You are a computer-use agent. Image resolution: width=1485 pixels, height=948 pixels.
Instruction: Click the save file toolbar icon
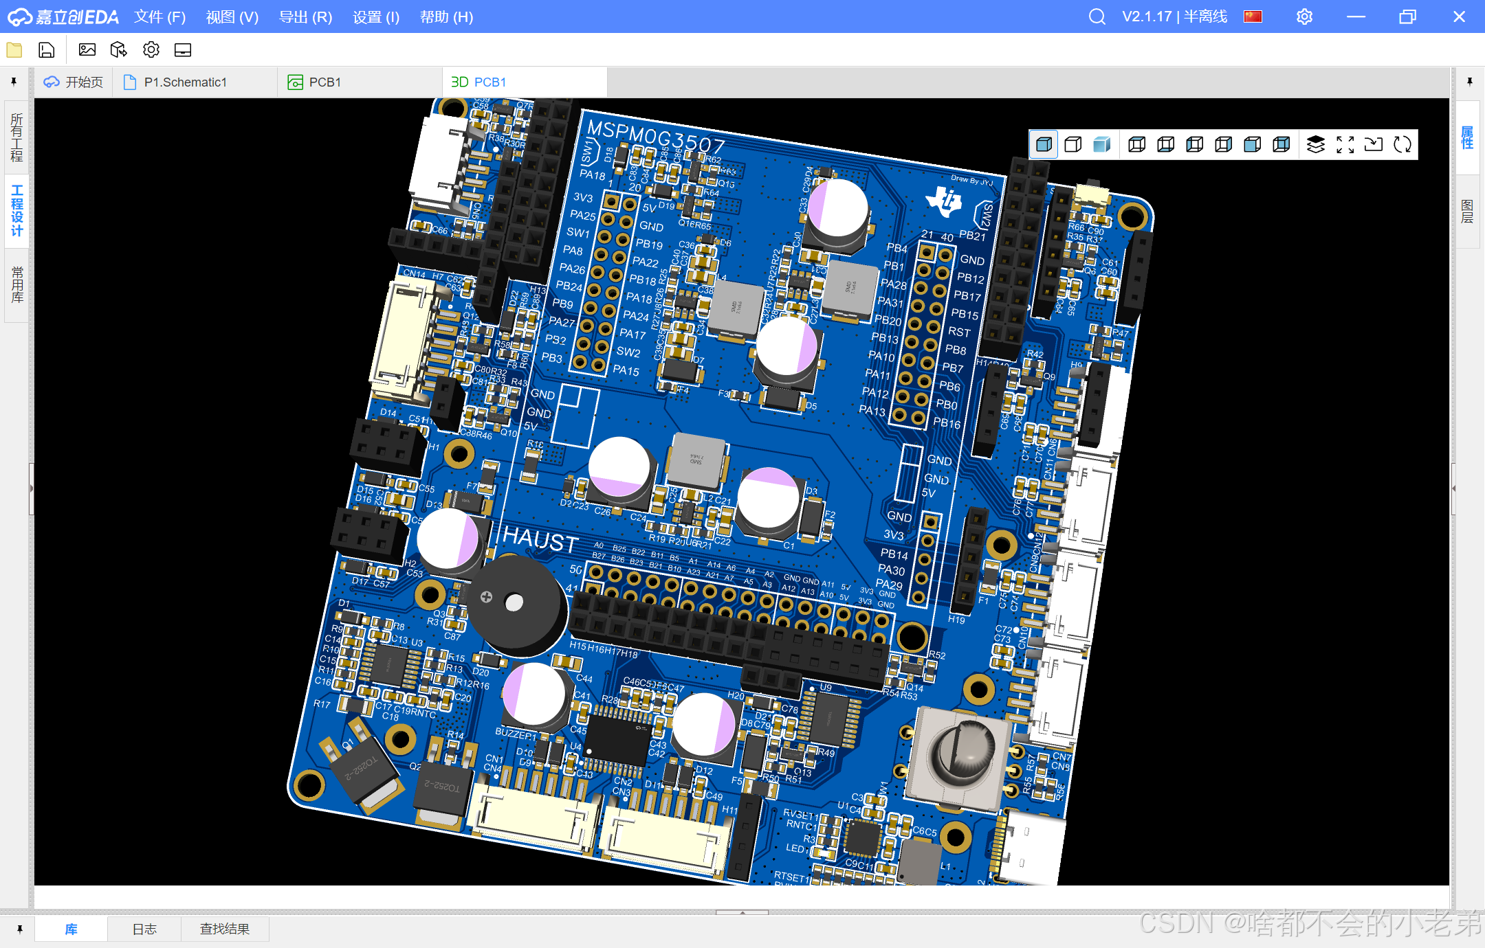[46, 49]
